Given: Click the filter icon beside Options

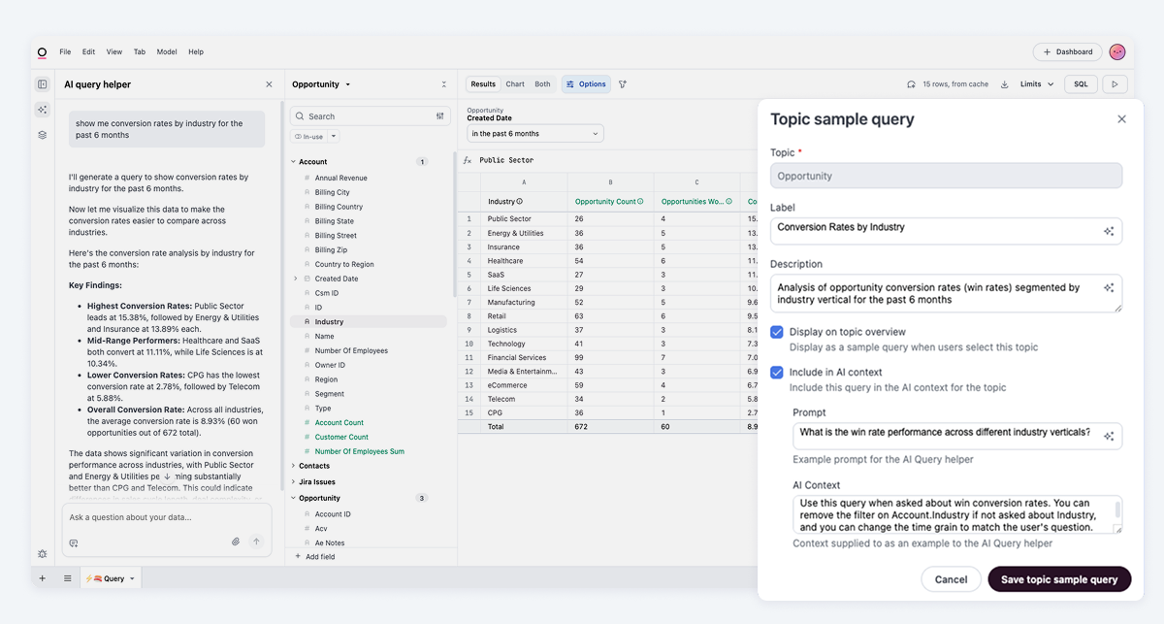Looking at the screenshot, I should (623, 84).
